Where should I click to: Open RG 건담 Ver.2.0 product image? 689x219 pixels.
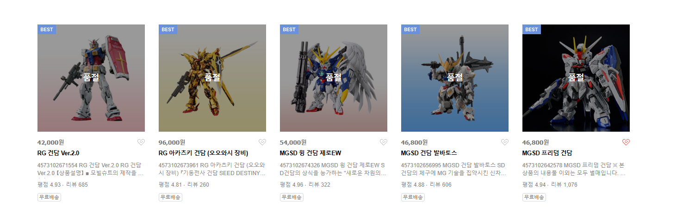(91, 78)
